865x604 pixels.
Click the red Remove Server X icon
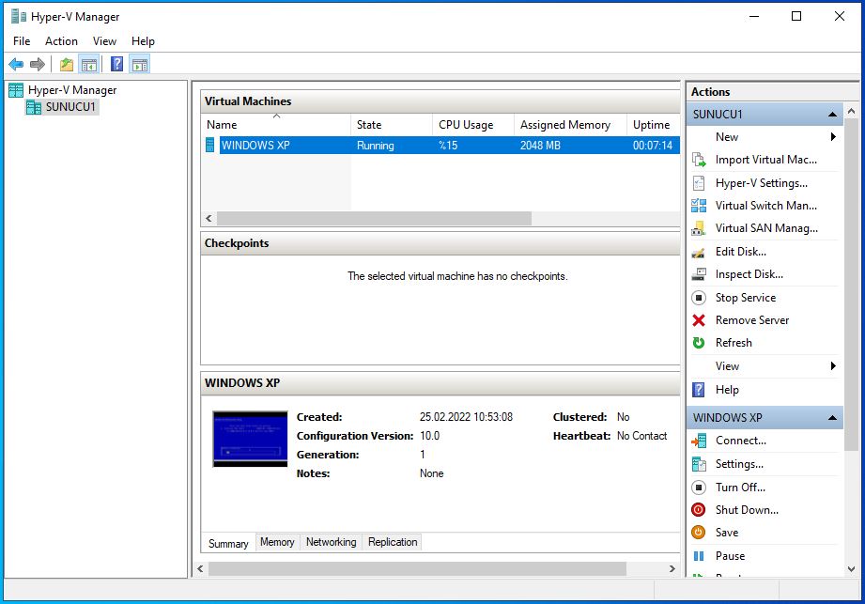pyautogui.click(x=699, y=320)
